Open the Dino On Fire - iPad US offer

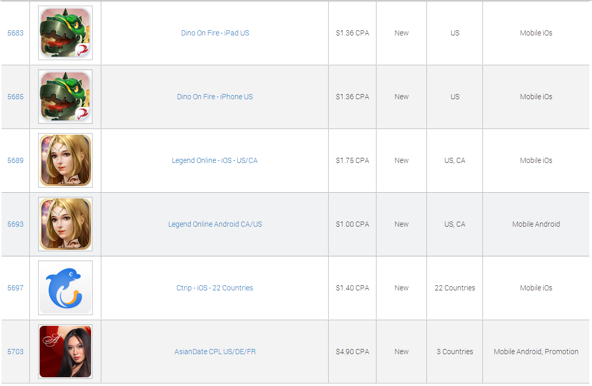[215, 33]
